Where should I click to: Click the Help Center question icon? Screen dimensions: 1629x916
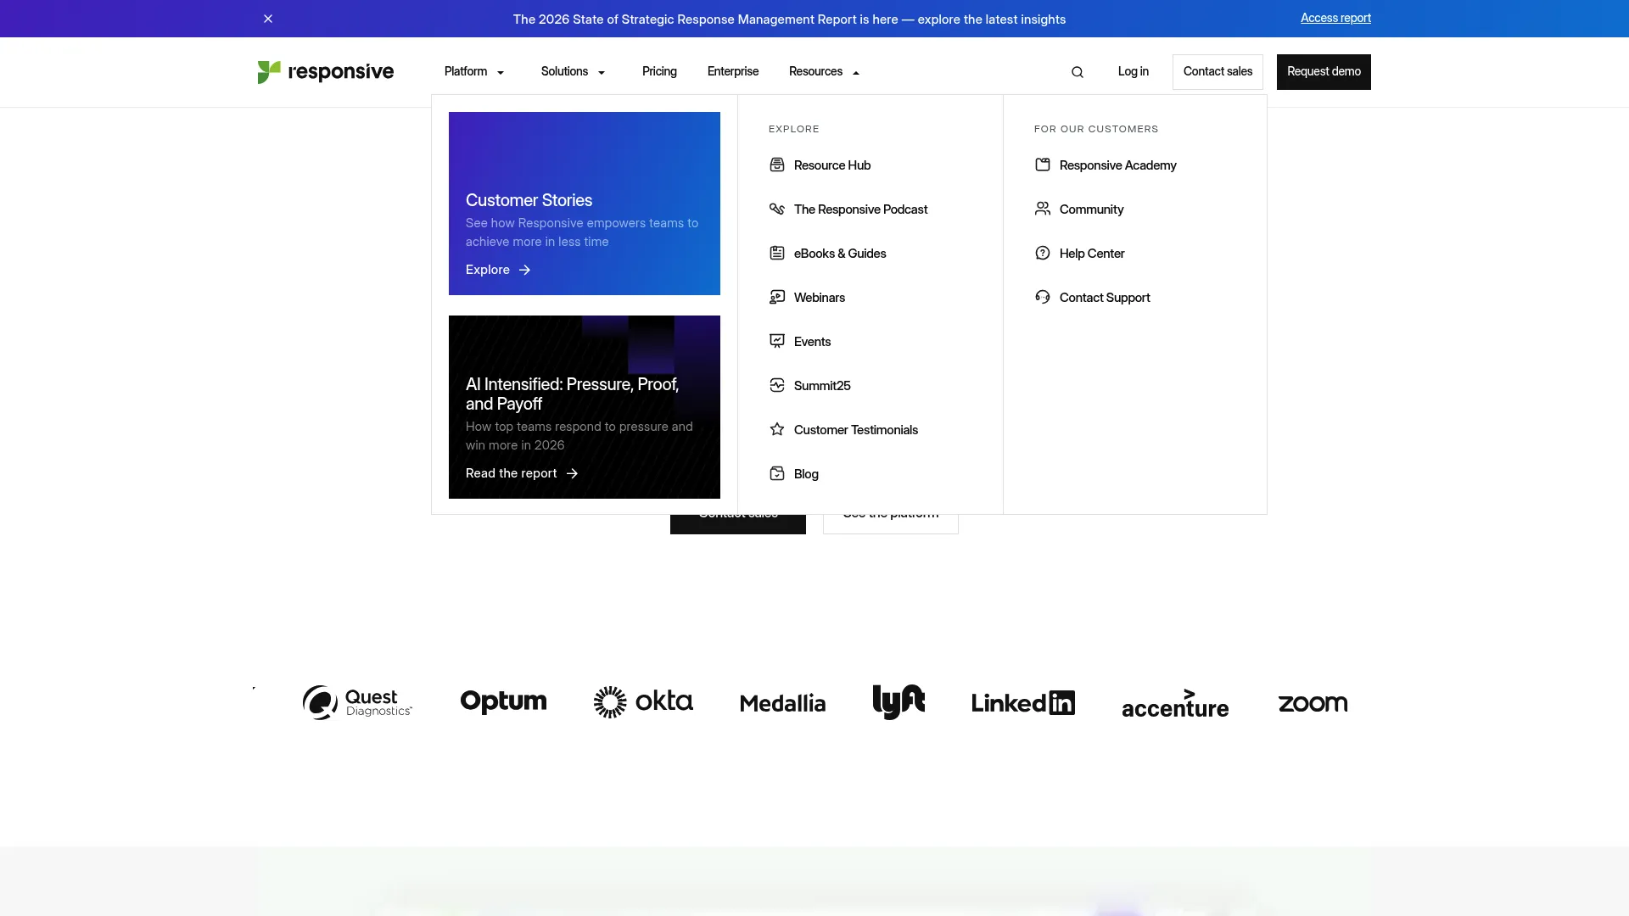coord(1043,253)
